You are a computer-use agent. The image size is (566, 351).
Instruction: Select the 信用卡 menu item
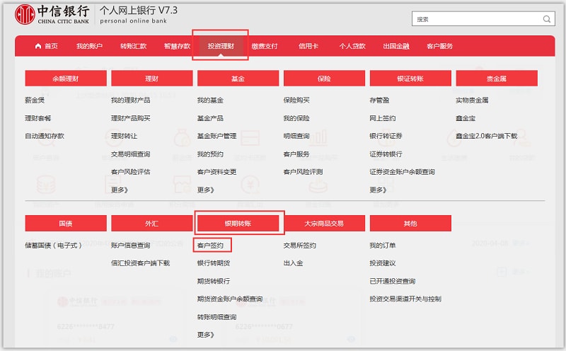(x=308, y=46)
